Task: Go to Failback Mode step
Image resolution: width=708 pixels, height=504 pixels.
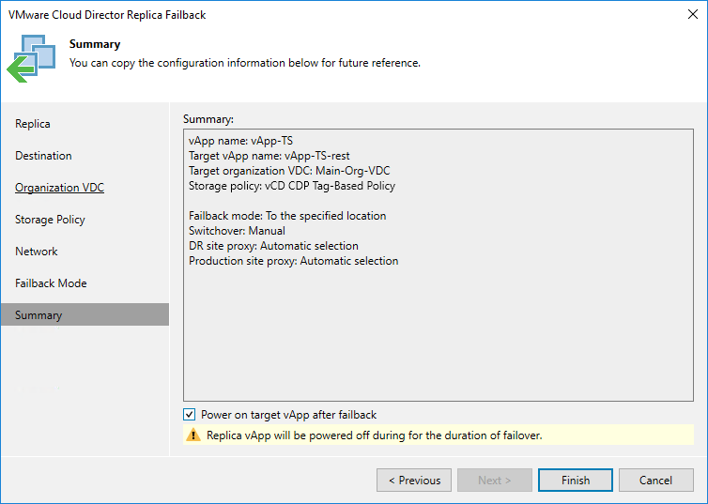Action: coord(51,283)
